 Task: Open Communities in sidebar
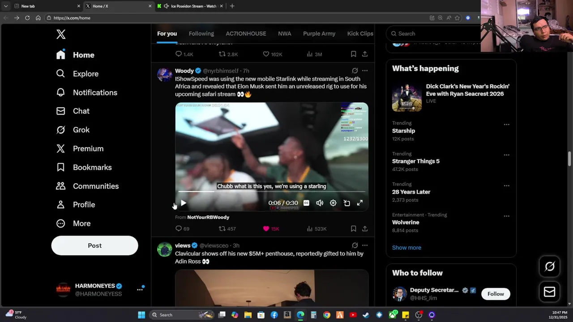[x=87, y=186]
